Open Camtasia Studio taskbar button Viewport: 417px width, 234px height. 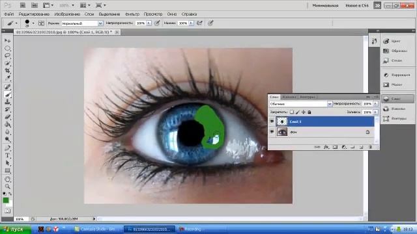coord(97,229)
